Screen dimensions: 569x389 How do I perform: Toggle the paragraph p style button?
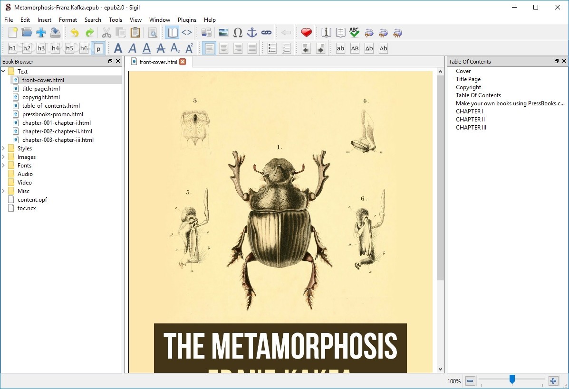(x=98, y=48)
